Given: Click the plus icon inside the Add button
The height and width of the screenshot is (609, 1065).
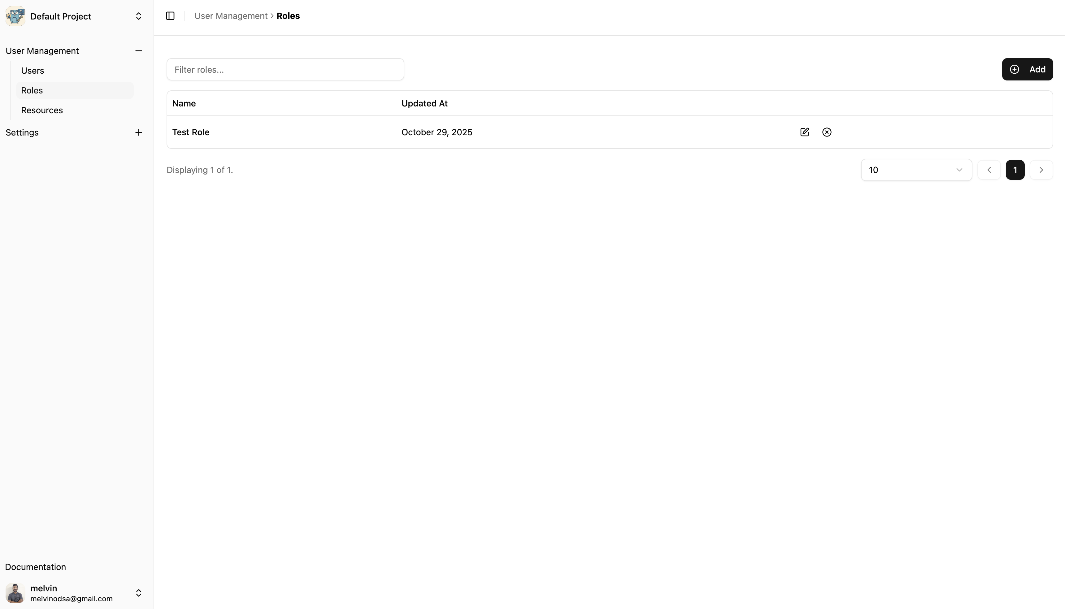Looking at the screenshot, I should [x=1014, y=69].
